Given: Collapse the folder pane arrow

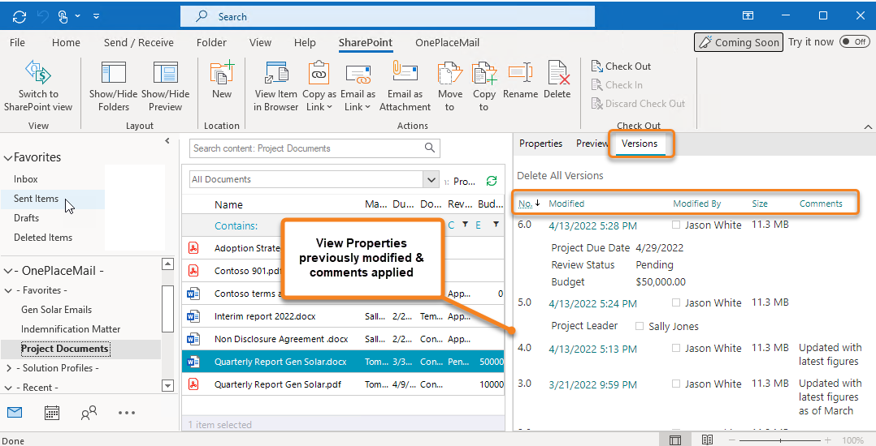Looking at the screenshot, I should coord(167,141).
